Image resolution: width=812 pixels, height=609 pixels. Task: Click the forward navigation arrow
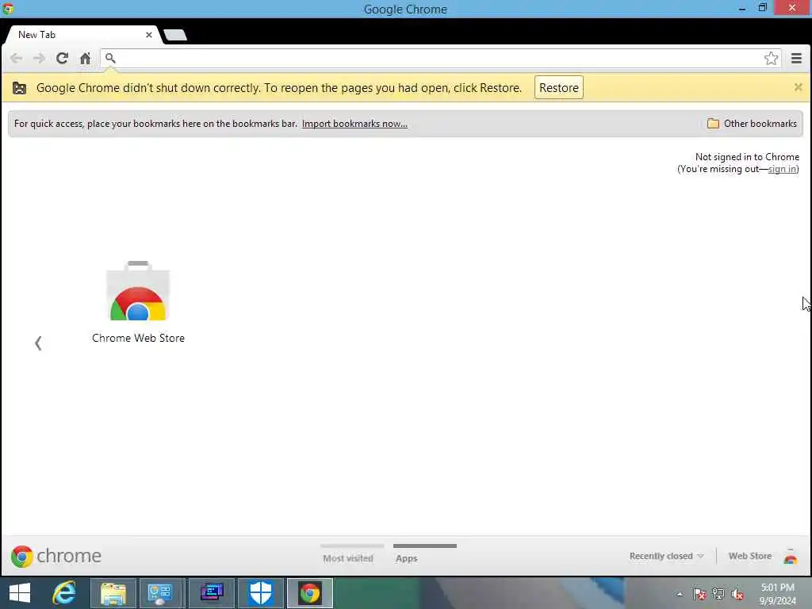(x=39, y=58)
